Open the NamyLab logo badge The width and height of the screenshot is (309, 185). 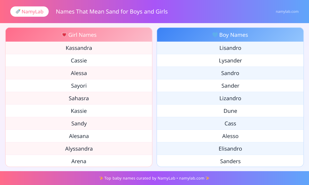[29, 12]
